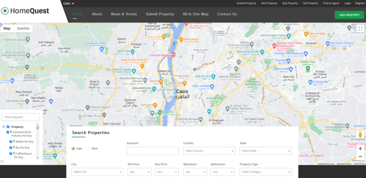The width and height of the screenshot is (366, 178).
Task: Click Abou Tarek restaurant marker
Action: [184, 83]
